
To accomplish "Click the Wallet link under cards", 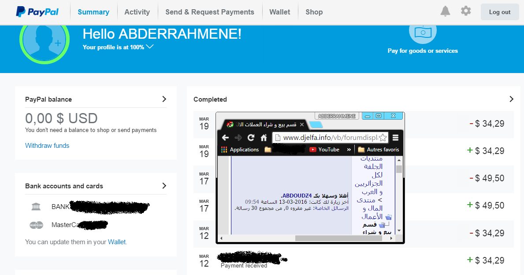I will tap(117, 242).
